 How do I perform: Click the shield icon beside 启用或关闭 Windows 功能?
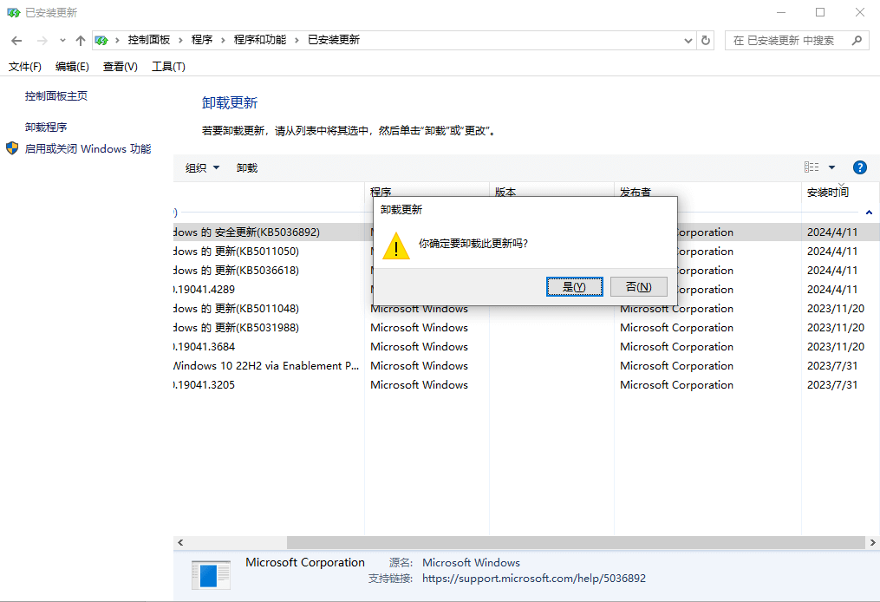[x=12, y=147]
